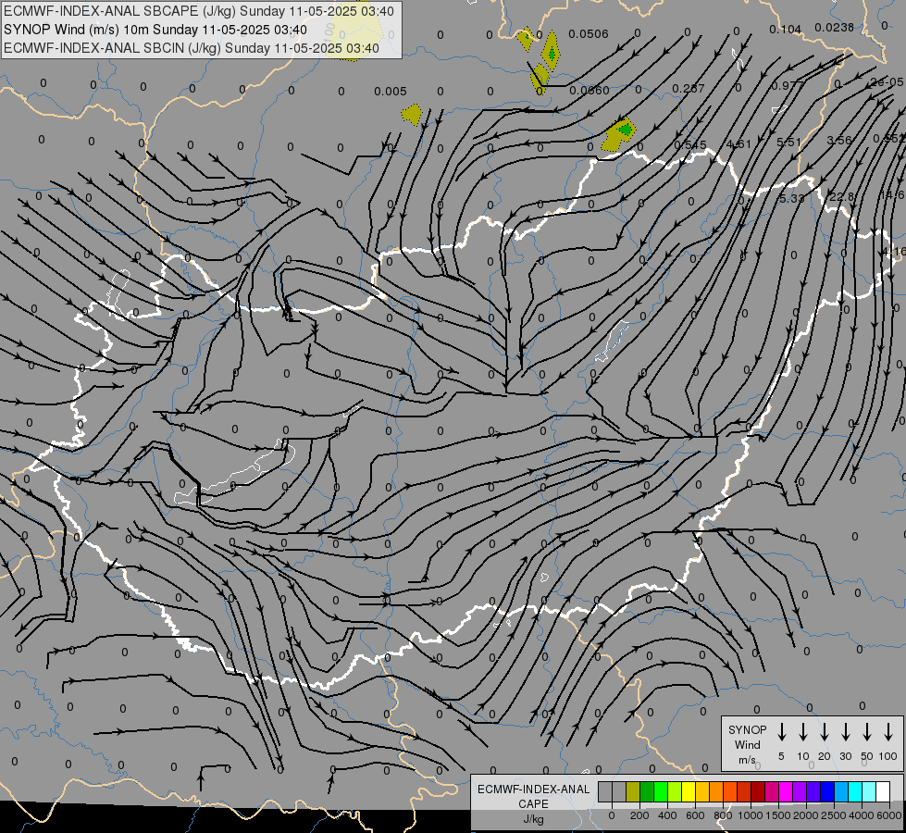Click the wind arrow above 100 in SYNOP legend
906x833 pixels.
(888, 732)
